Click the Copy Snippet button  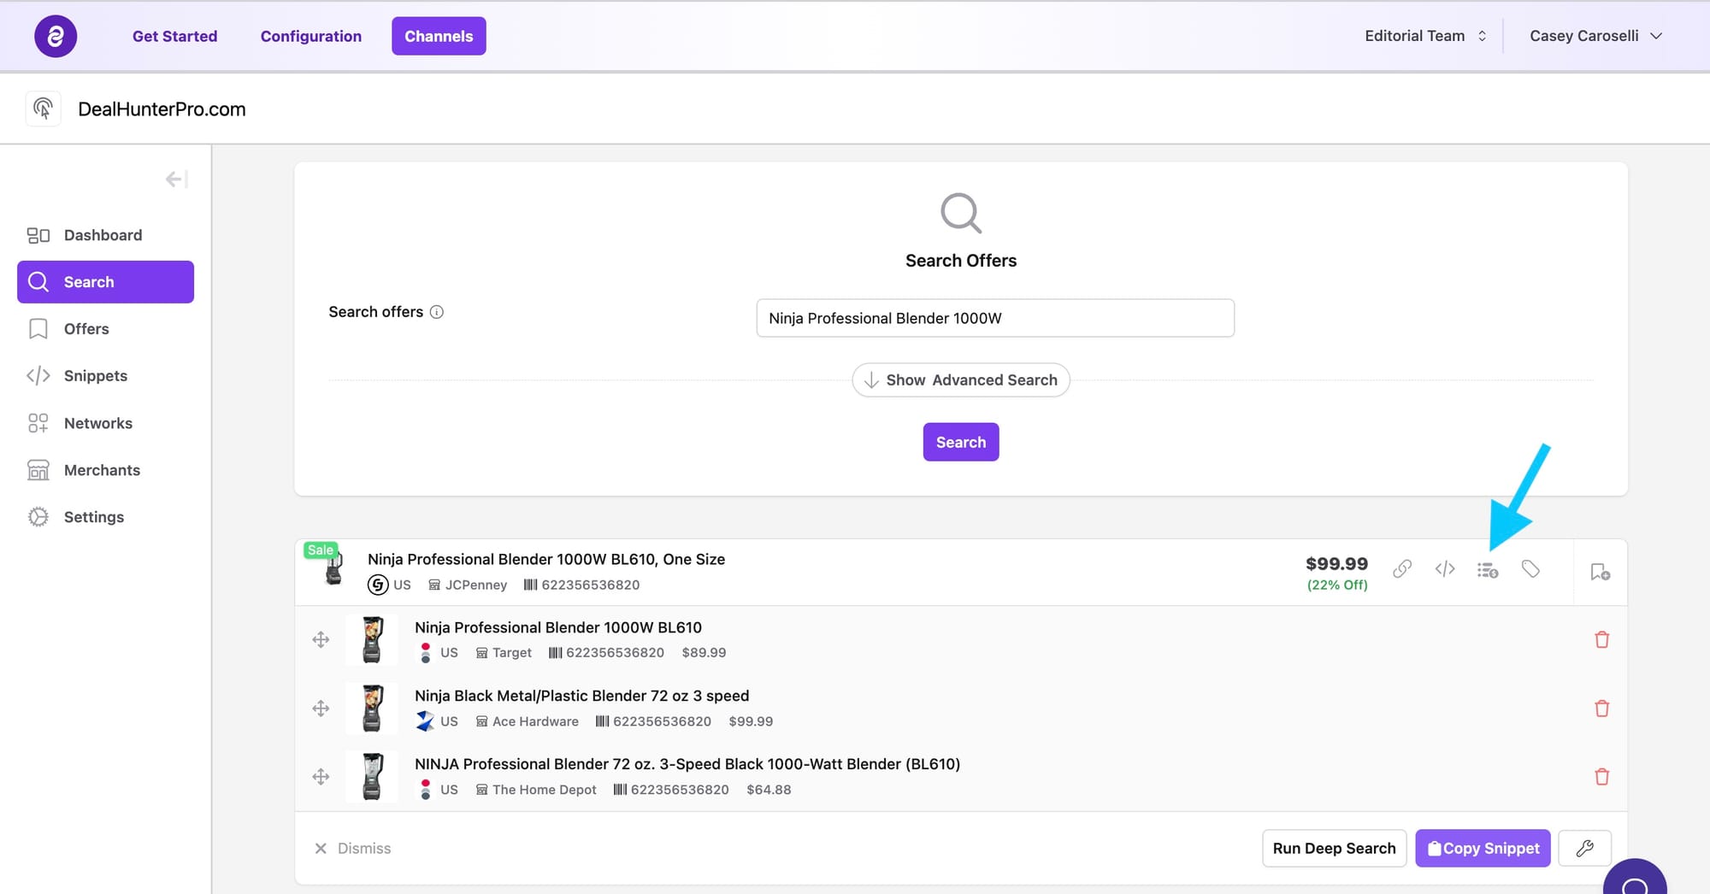(1483, 848)
